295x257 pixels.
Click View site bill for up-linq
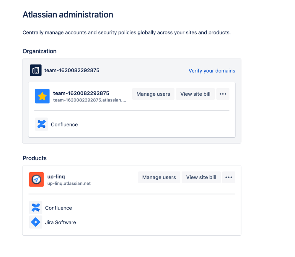point(201,177)
